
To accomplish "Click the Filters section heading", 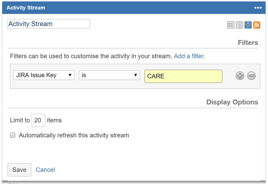I will 248,42.
